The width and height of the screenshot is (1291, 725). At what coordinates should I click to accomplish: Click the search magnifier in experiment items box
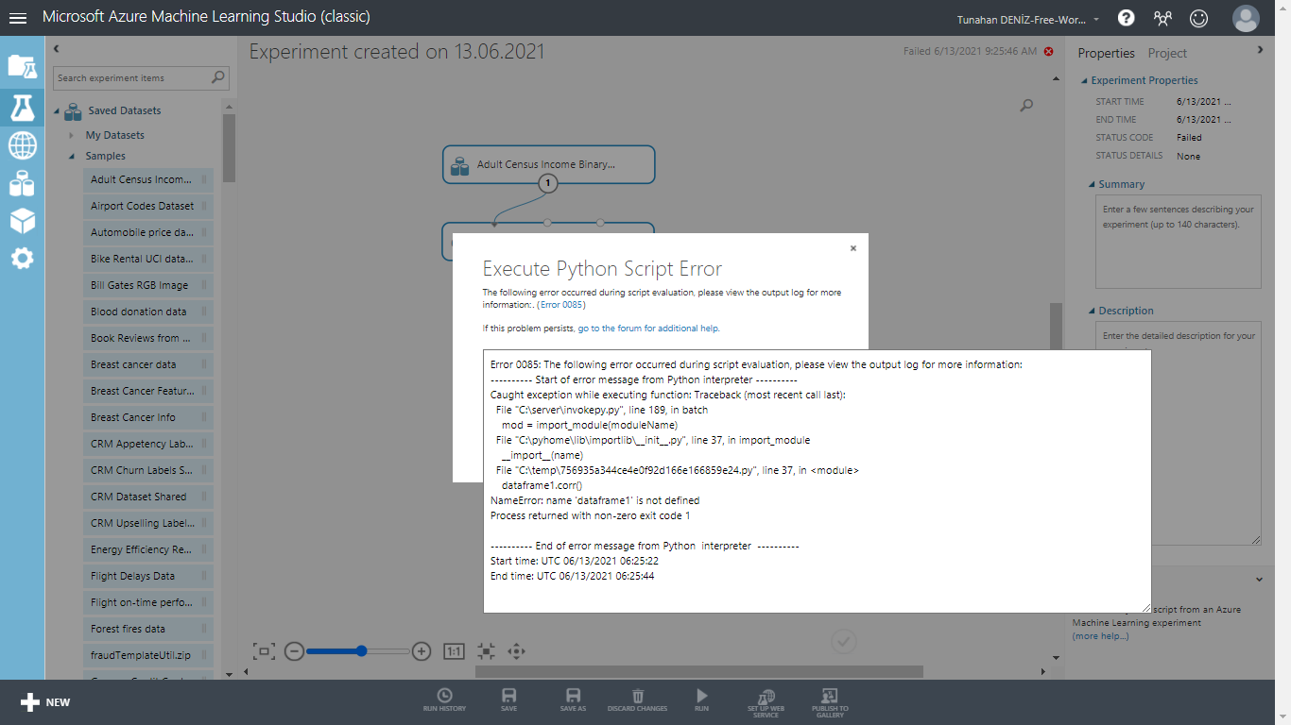[218, 77]
